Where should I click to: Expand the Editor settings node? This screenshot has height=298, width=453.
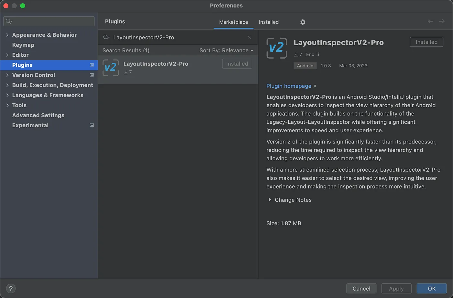click(x=7, y=55)
